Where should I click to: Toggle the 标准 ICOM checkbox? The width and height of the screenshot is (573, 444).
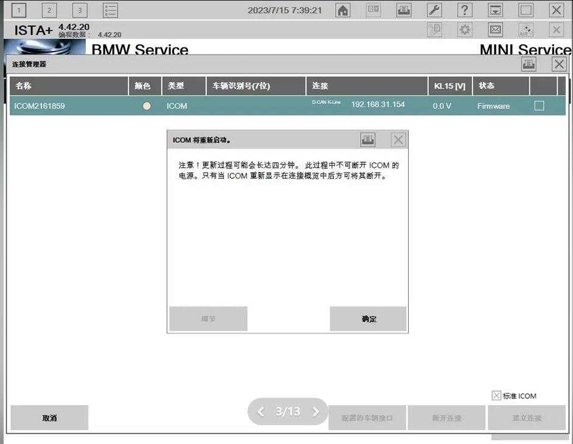click(x=496, y=395)
